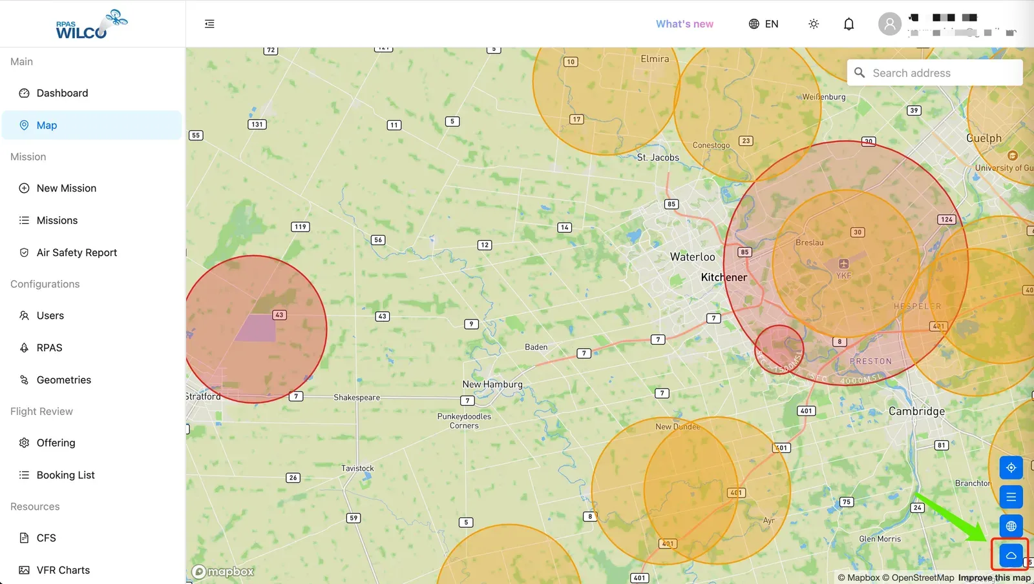The height and width of the screenshot is (584, 1034).
Task: Open Dashboard in the sidebar
Action: tap(92, 93)
